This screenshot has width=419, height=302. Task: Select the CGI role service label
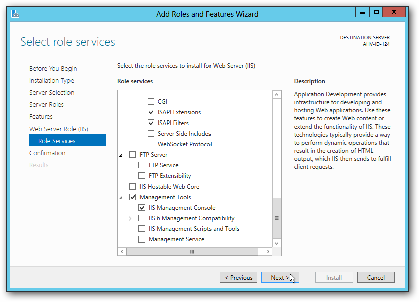pyautogui.click(x=162, y=102)
